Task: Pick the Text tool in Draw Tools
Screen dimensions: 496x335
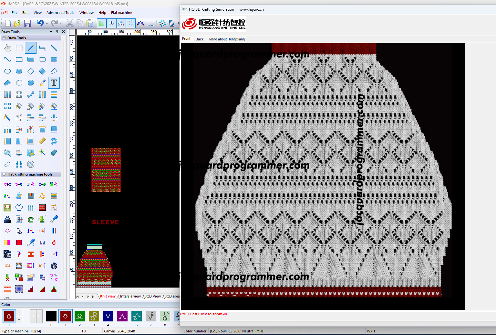Action: tap(54, 83)
